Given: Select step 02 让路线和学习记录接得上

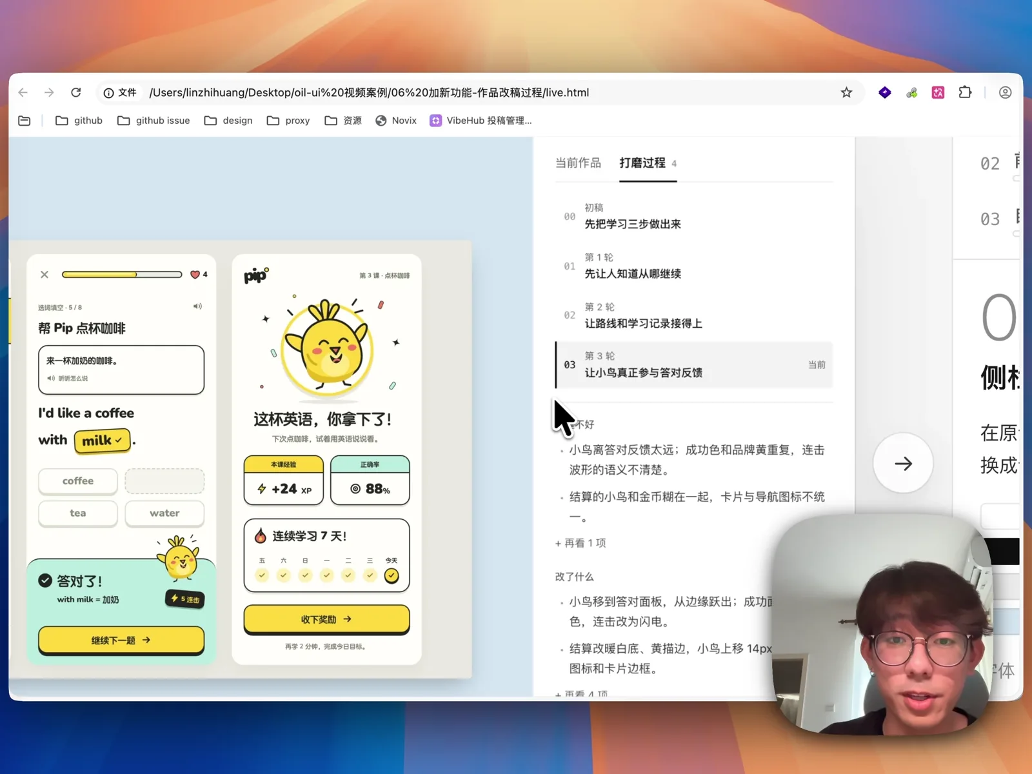Looking at the screenshot, I should click(693, 315).
